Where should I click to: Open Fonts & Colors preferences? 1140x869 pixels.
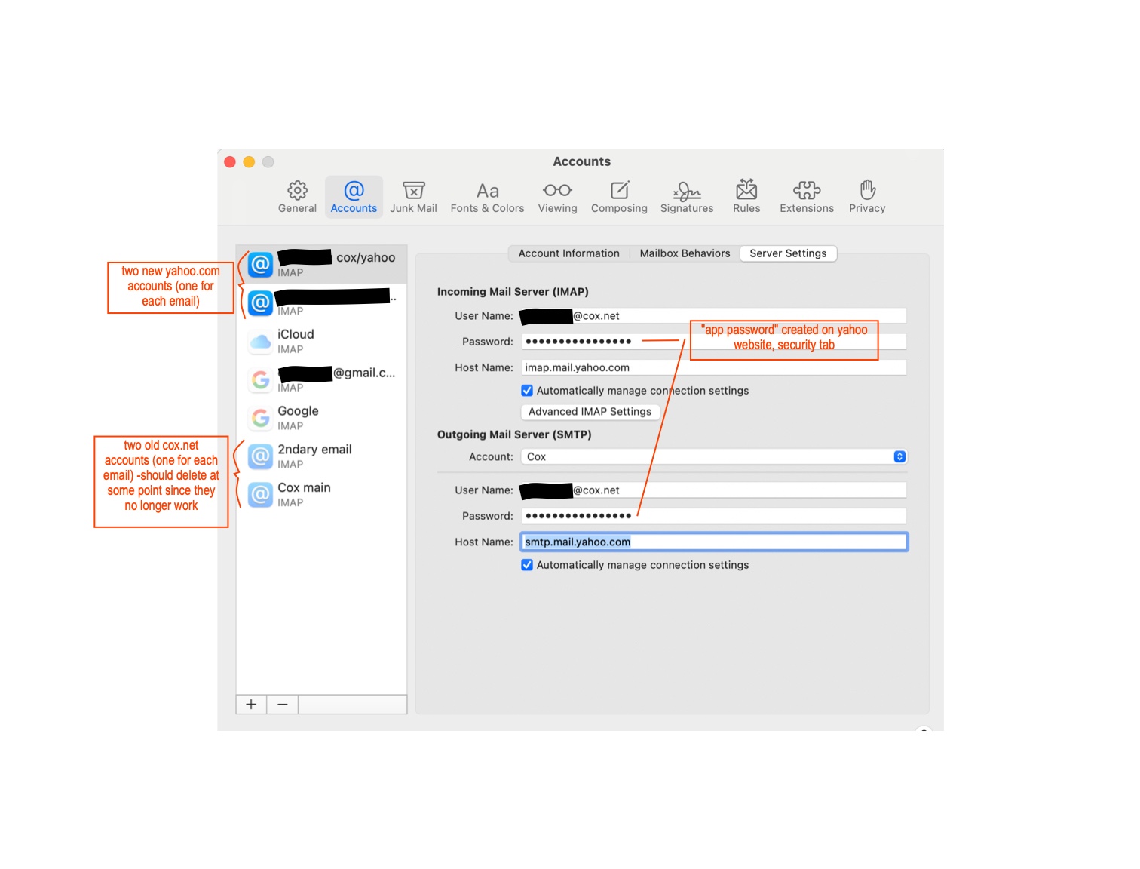[x=487, y=197]
